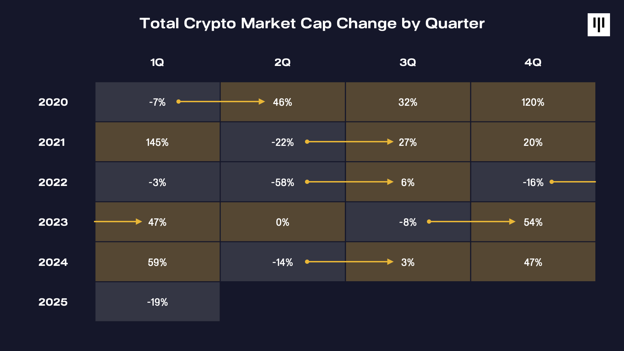Select the 2025 row label
The height and width of the screenshot is (351, 624).
tap(53, 302)
